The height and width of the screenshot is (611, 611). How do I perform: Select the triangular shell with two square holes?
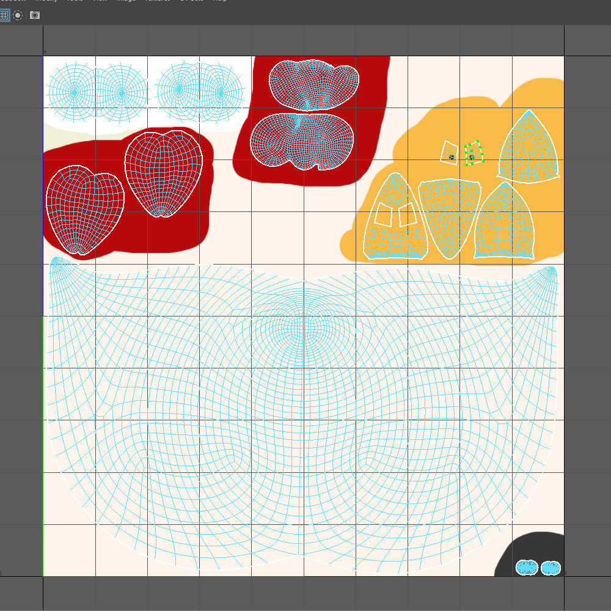tap(395, 216)
